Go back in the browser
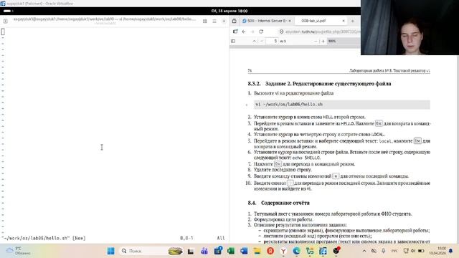Screen dimensions: 459x258 coord(244,32)
